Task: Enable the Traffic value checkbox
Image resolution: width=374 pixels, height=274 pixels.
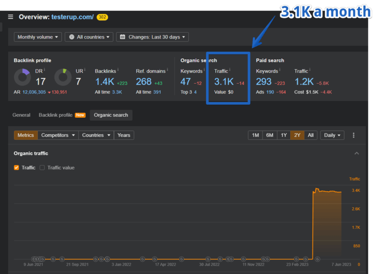Action: point(42,167)
